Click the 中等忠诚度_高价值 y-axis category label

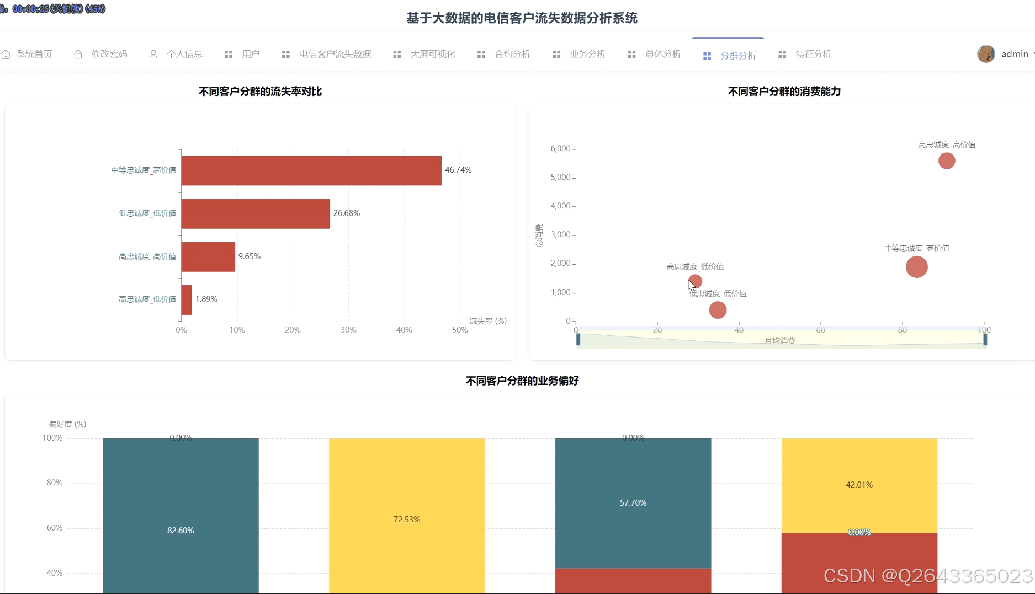coord(144,170)
